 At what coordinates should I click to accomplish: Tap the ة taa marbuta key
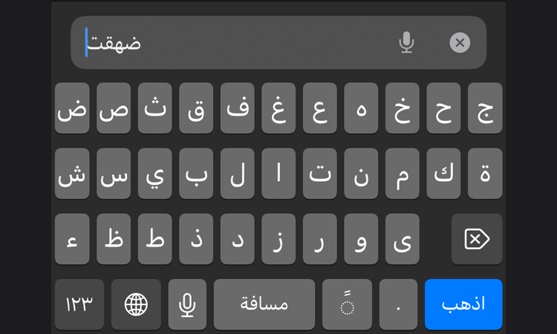pos(485,174)
